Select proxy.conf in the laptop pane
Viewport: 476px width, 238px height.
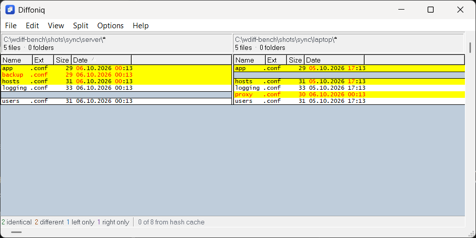click(349, 94)
